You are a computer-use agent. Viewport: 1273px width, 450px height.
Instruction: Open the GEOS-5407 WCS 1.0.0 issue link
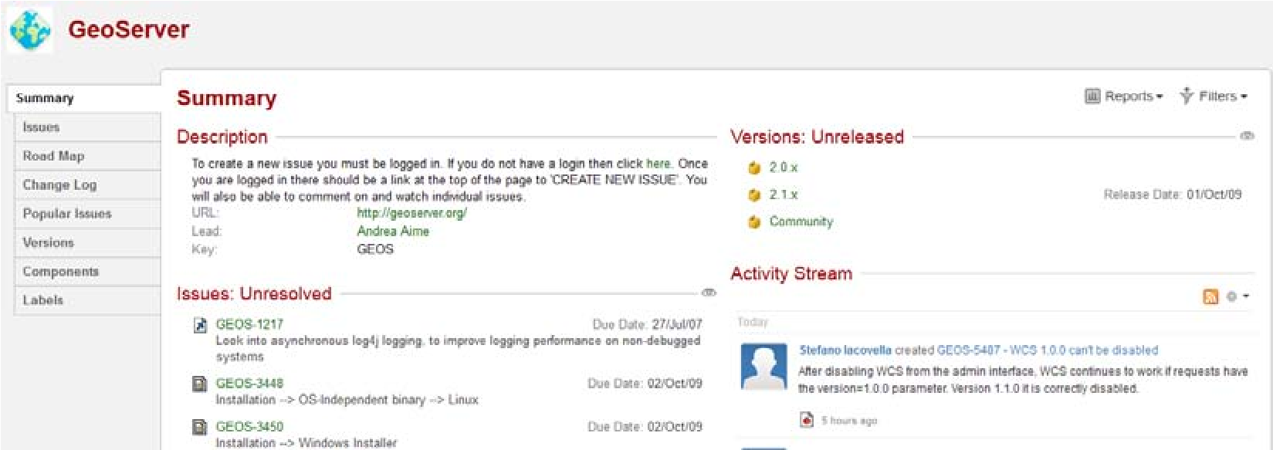coord(1048,350)
